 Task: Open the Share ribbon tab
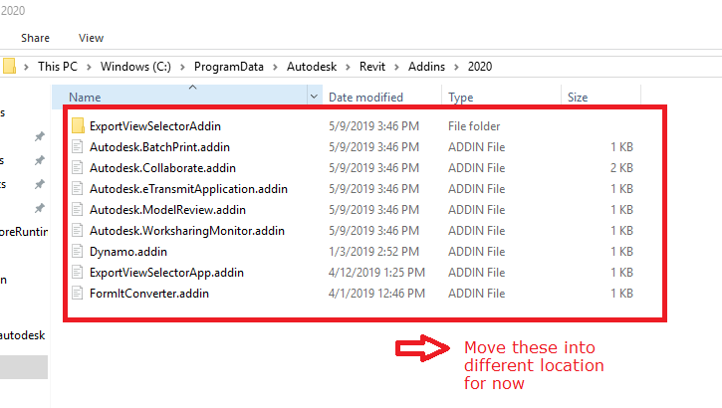pyautogui.click(x=35, y=38)
